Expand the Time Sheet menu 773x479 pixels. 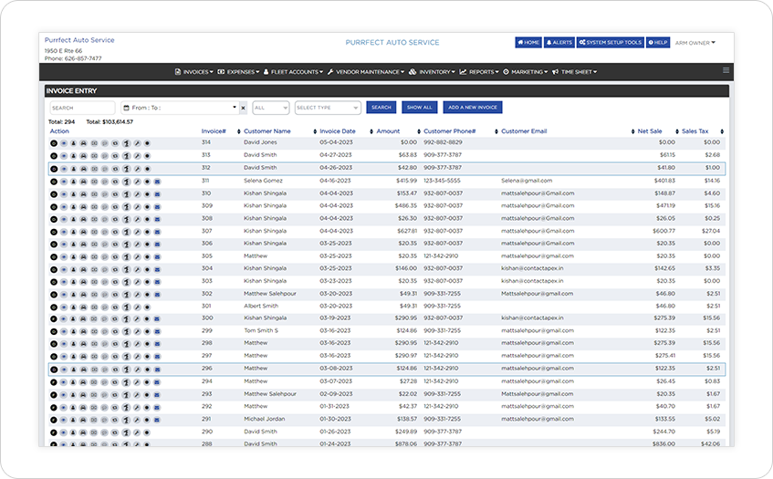575,72
